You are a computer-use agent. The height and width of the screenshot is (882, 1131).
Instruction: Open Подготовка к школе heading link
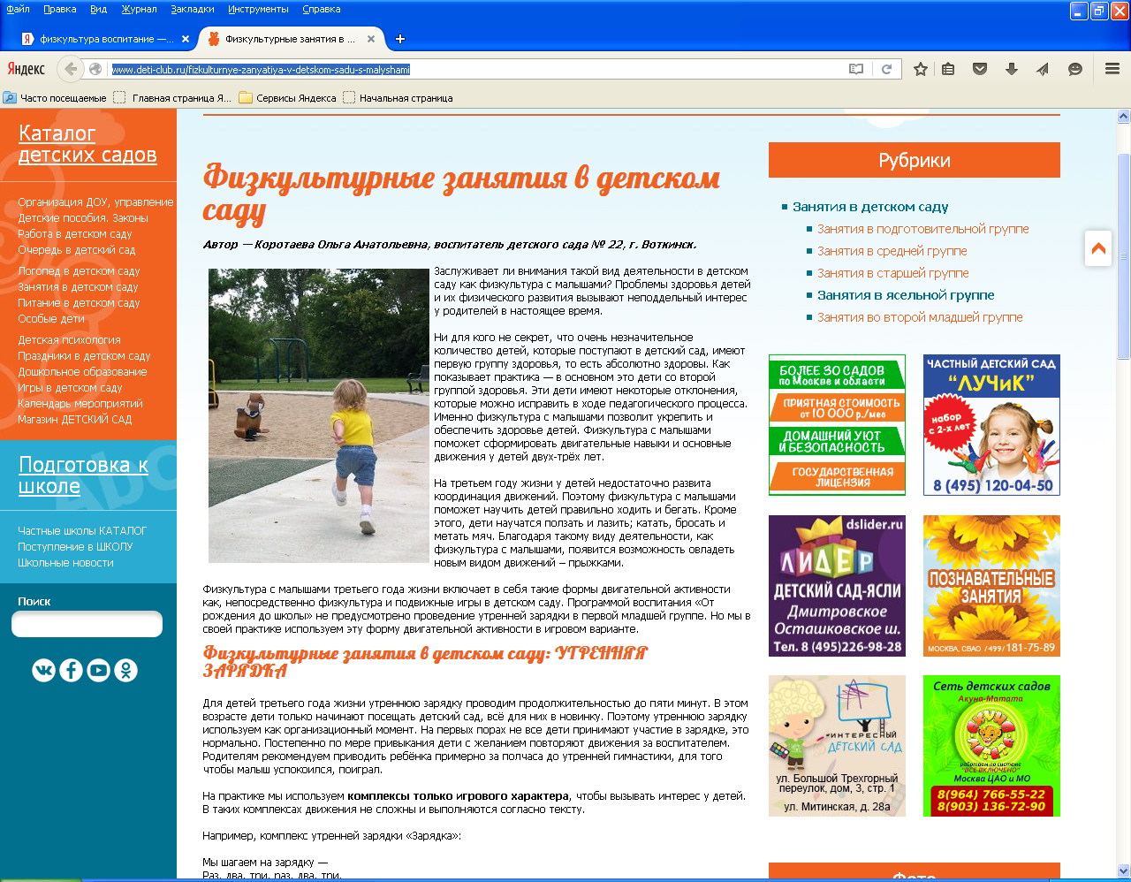click(83, 475)
